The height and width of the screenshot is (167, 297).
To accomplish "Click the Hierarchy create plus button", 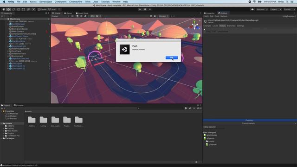I will (2, 16).
